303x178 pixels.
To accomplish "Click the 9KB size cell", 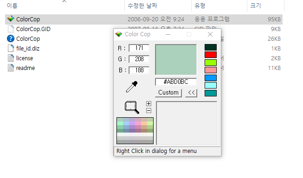I will click(276, 29).
